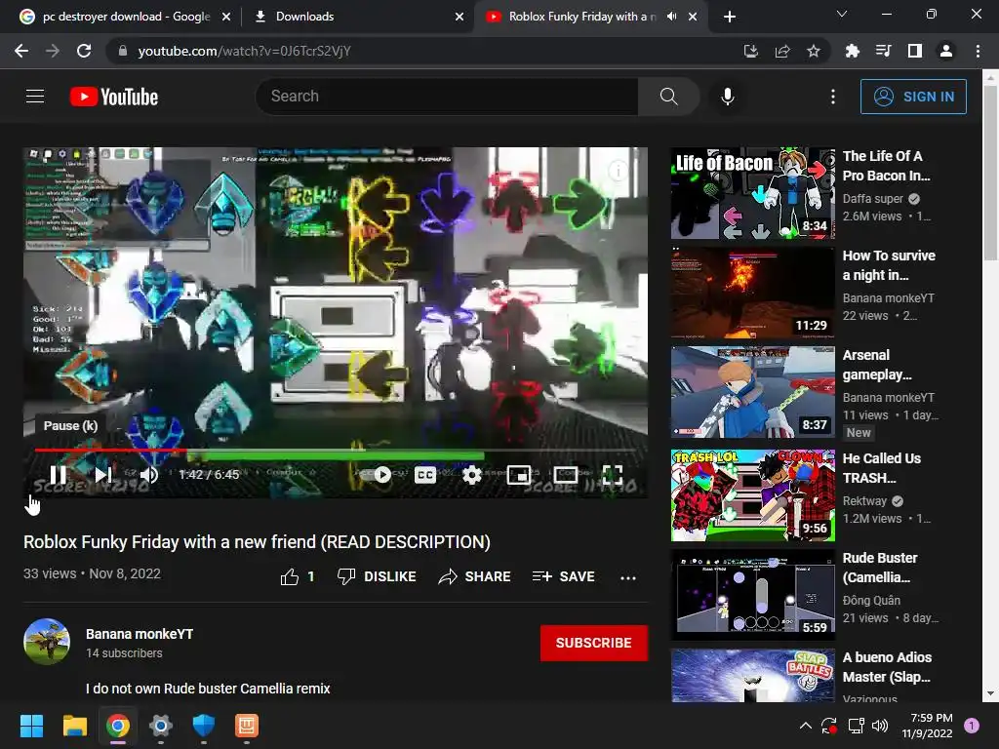999x749 pixels.
Task: Select the 'Roblox Funky Friday' tab
Action: click(581, 17)
